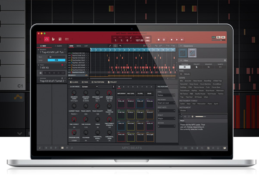This screenshot has height=188, width=259.
Task: Collapse the Filter section
Action: click(181, 60)
